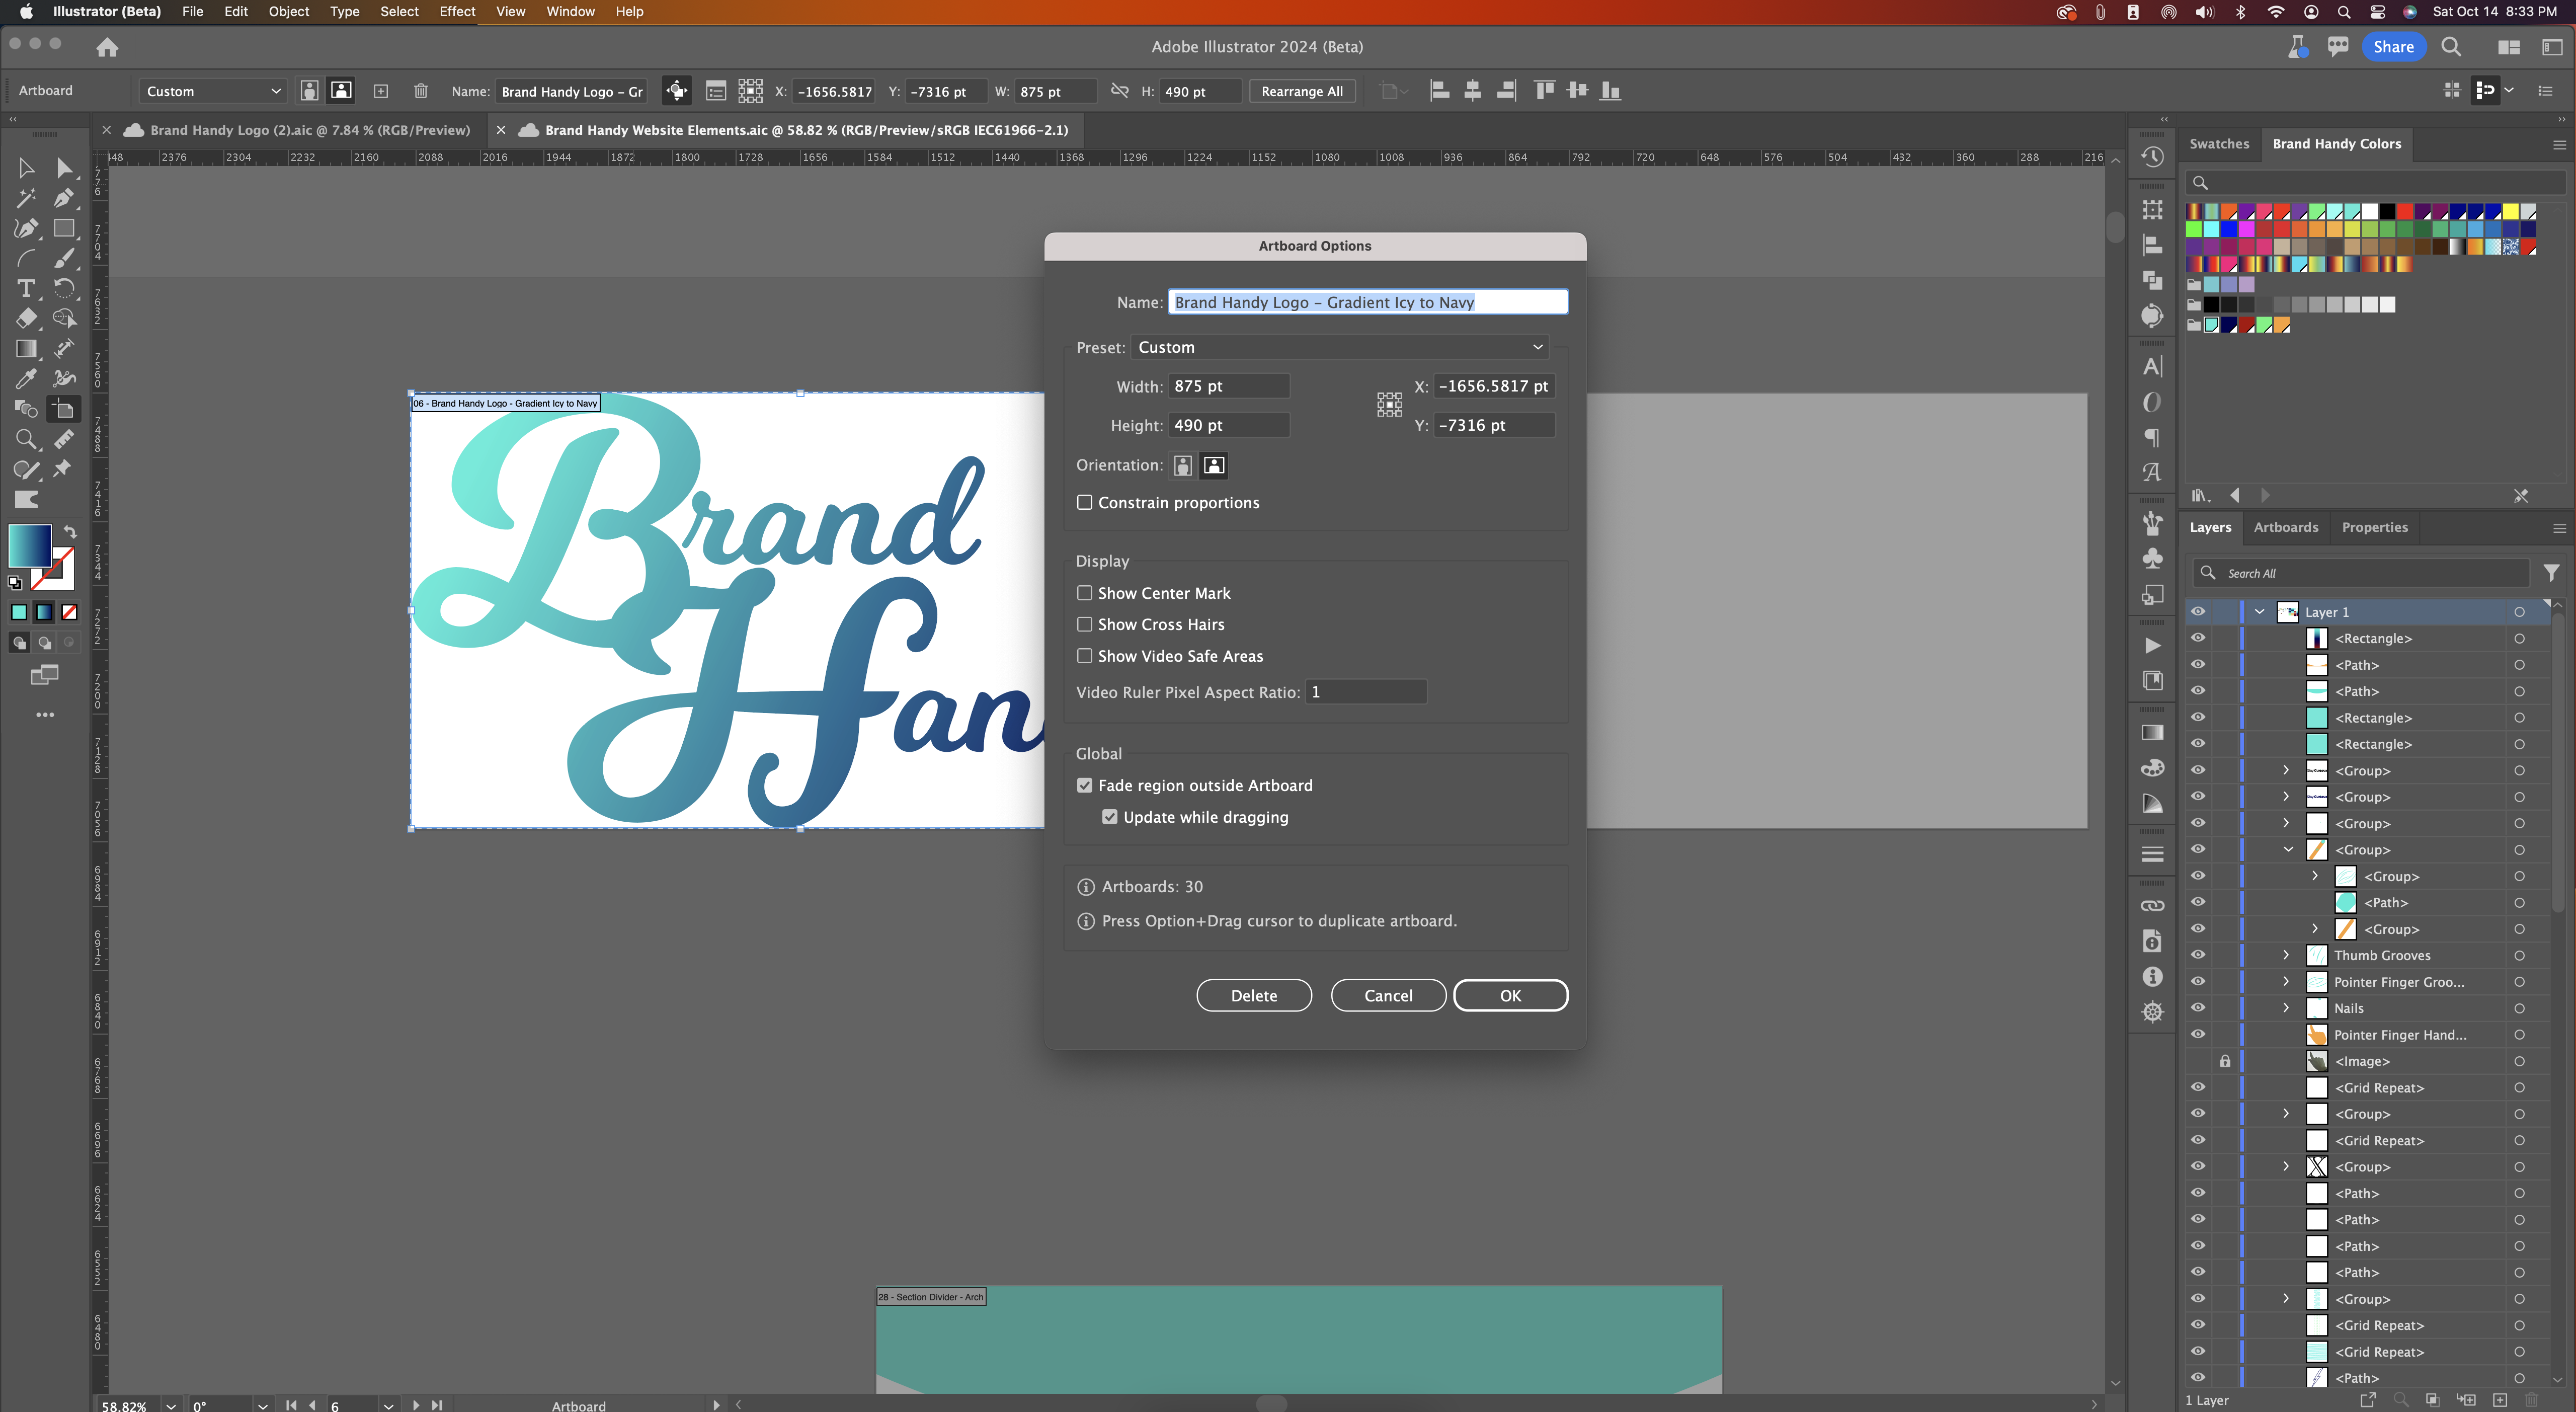Activate the Zoom tool
This screenshot has width=2576, height=1412.
click(x=27, y=439)
